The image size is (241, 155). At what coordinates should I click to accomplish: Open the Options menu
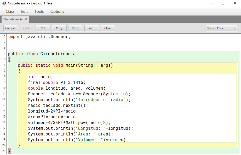pyautogui.click(x=57, y=11)
